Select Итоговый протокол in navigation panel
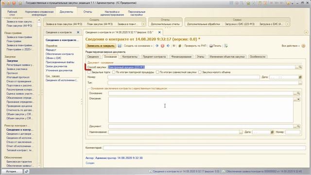 click(x=18, y=77)
